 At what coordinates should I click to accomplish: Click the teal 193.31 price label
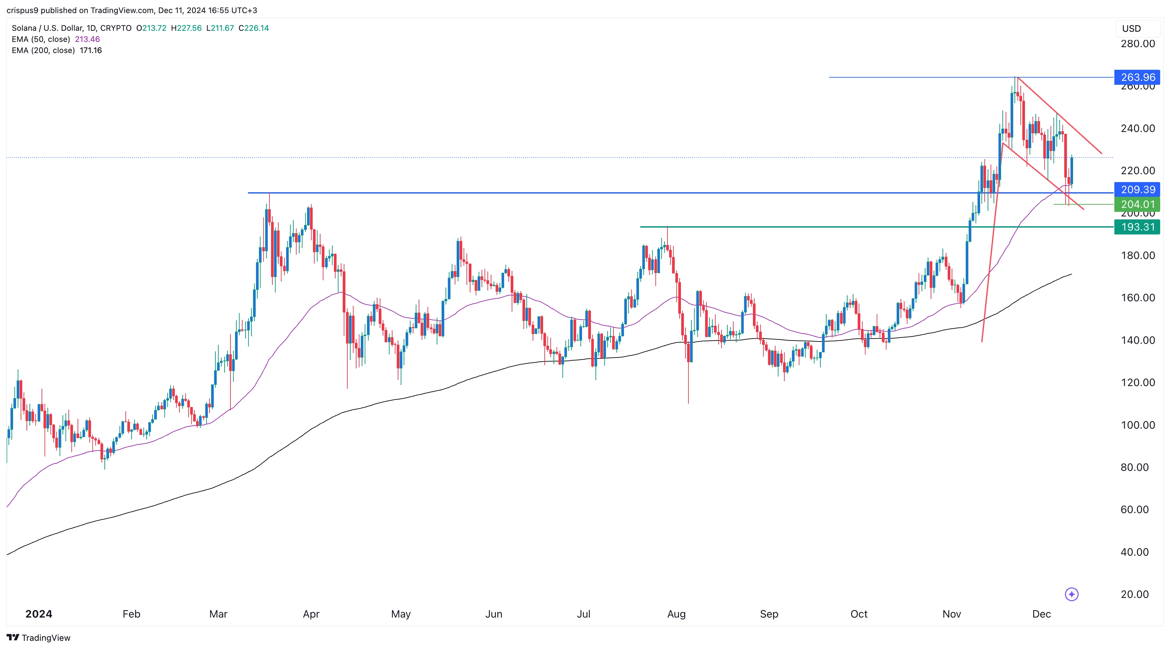[1137, 227]
